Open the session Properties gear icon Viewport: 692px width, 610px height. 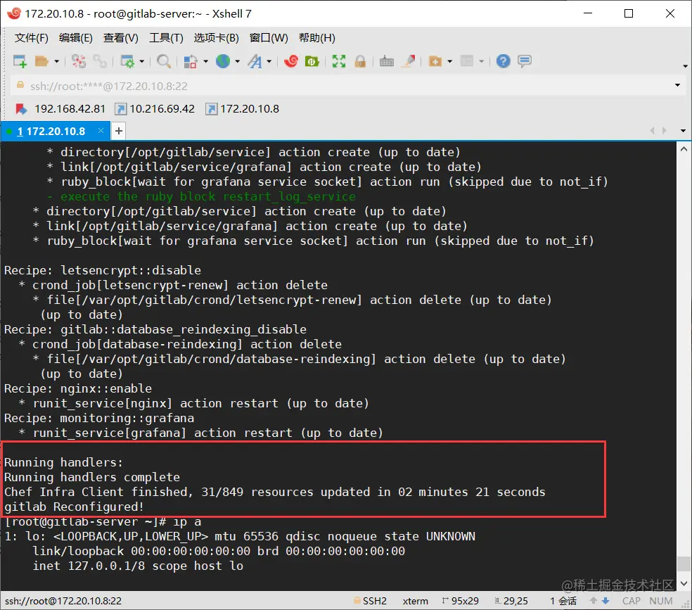click(x=127, y=61)
